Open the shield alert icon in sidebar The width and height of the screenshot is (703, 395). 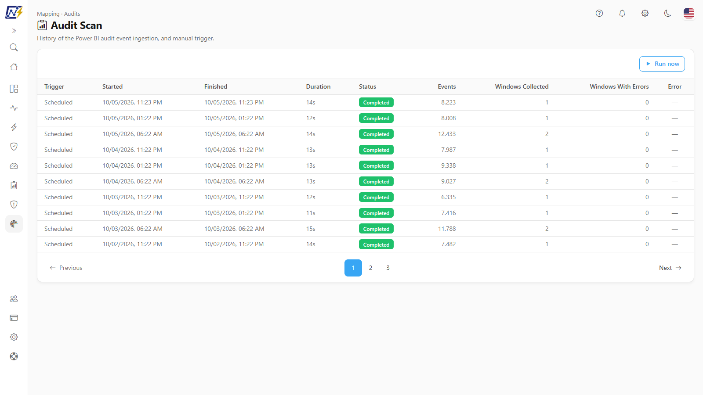(x=14, y=205)
